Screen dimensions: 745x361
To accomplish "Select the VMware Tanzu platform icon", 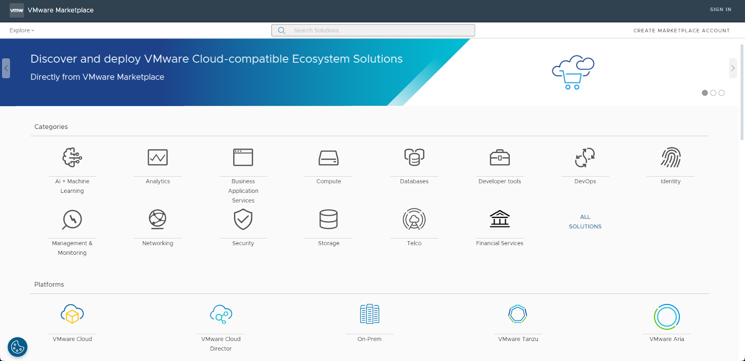I will point(518,314).
